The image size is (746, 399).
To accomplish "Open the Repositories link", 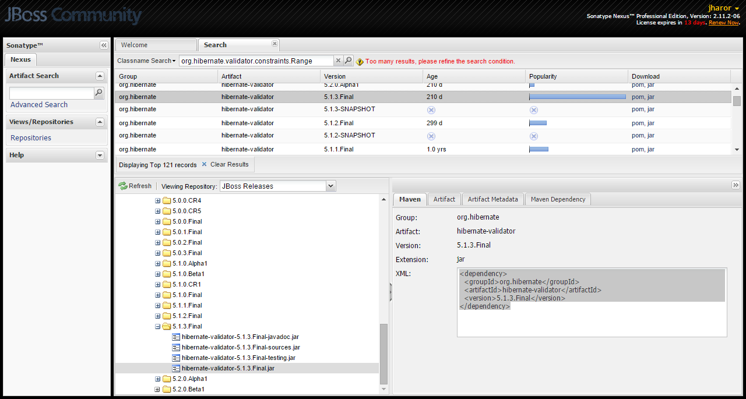I will click(x=31, y=138).
